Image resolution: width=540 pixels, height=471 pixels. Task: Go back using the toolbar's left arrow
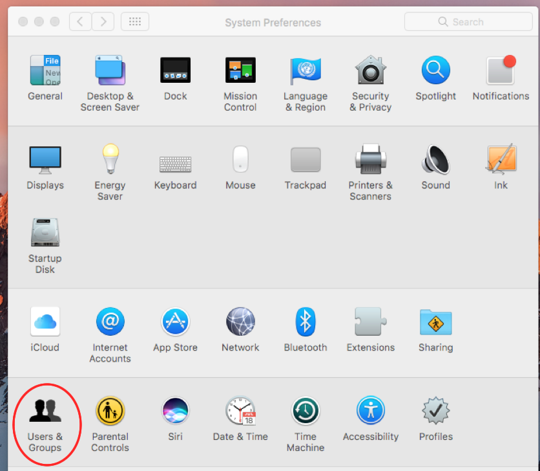click(x=80, y=22)
